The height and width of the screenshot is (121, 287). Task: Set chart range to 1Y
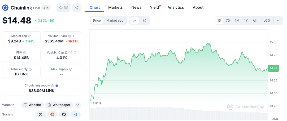246,21
